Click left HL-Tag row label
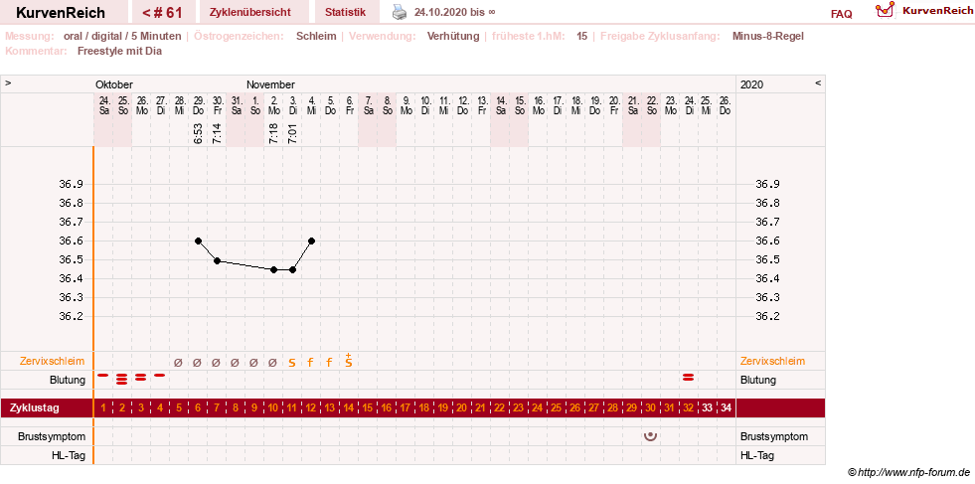975x484 pixels. click(x=69, y=455)
